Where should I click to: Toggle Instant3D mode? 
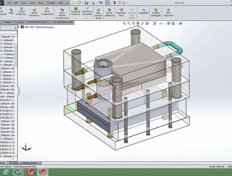[144, 11]
